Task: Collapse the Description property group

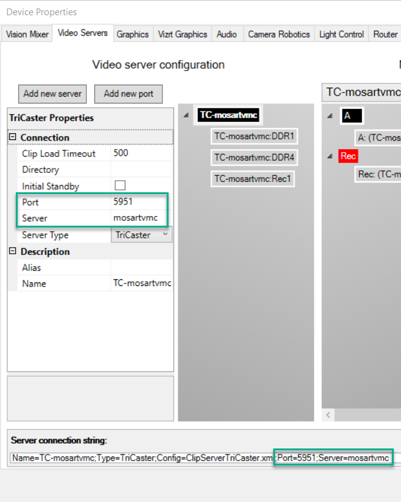Action: pyautogui.click(x=13, y=252)
